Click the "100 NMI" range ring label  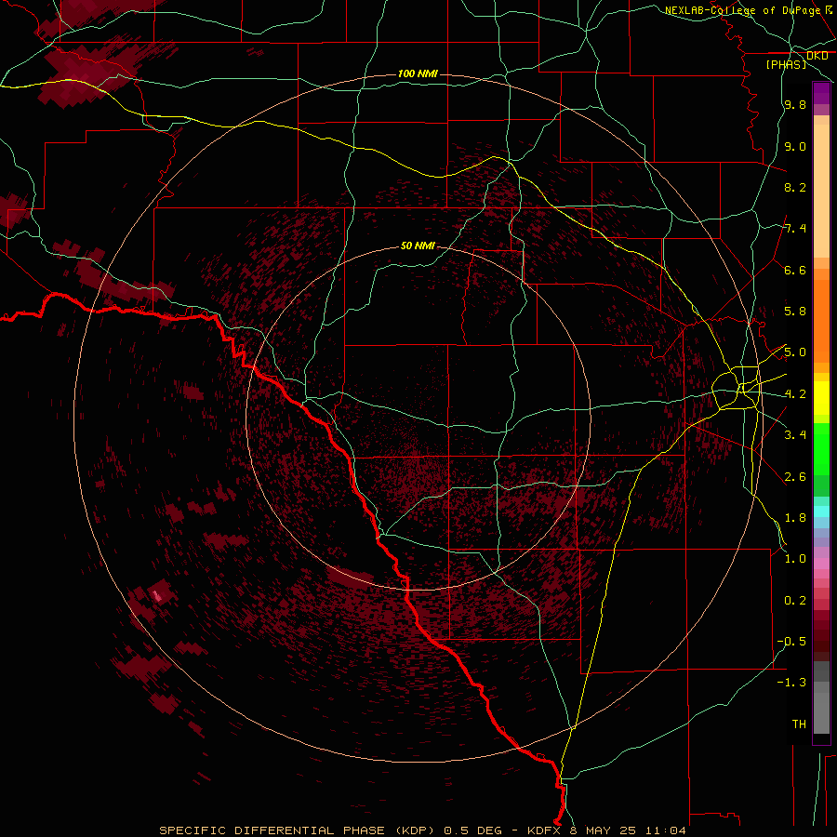coord(418,73)
